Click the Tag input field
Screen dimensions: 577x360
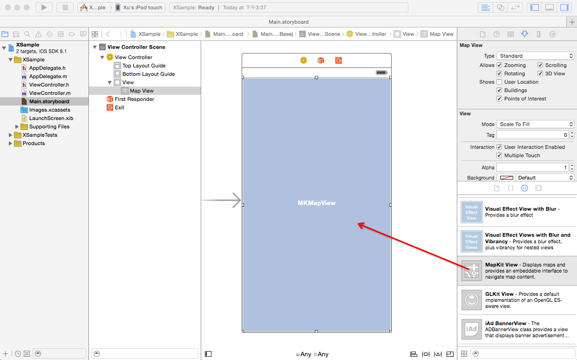click(x=532, y=135)
